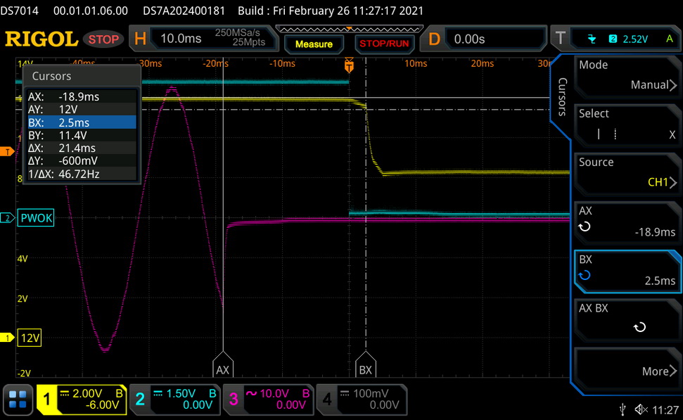Click the 12V channel 1 label
Screen dimensions: 683x420
(30, 338)
